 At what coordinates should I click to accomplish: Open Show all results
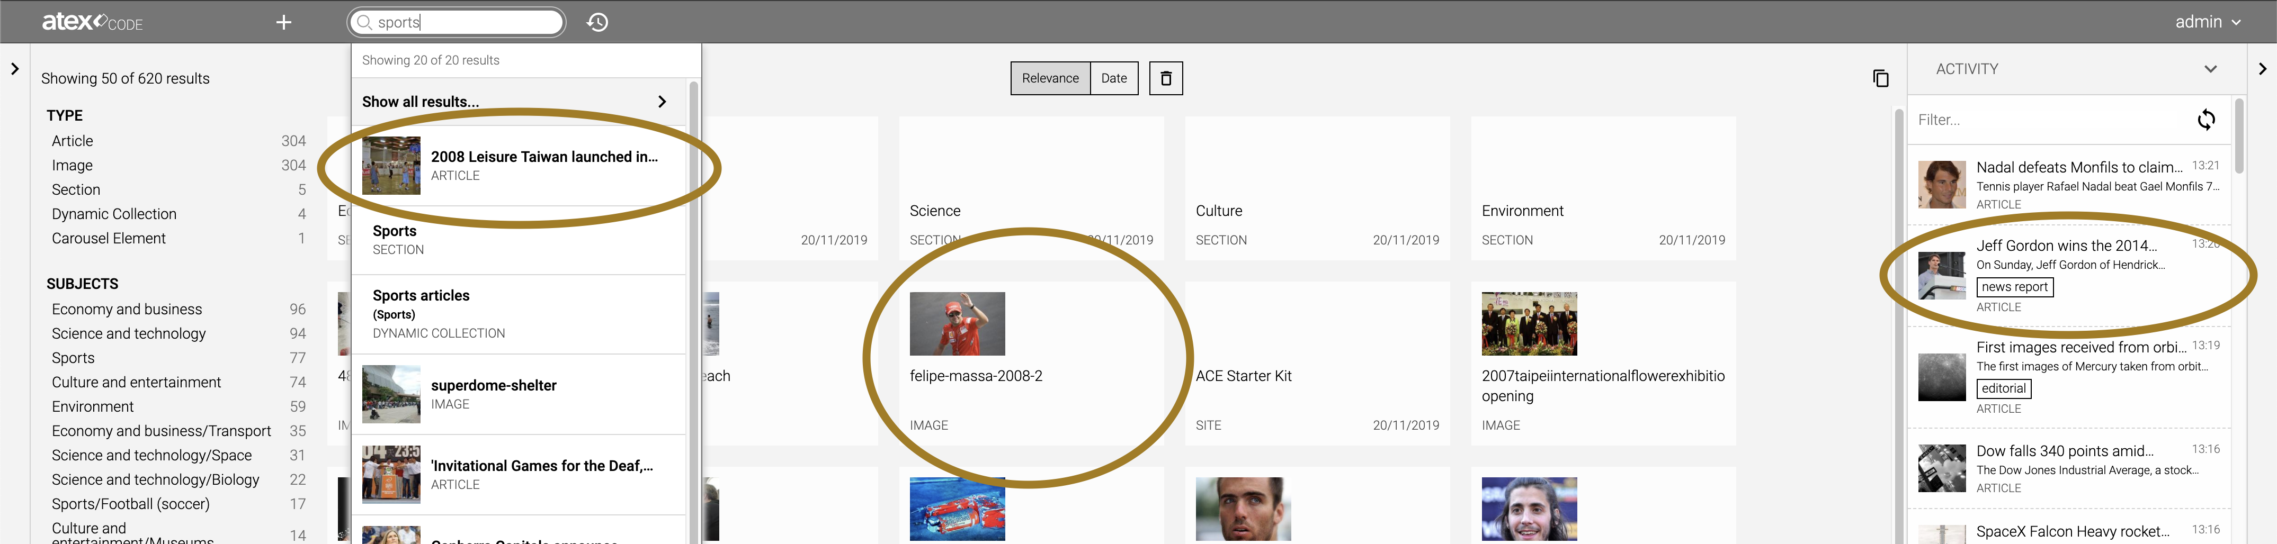419,101
